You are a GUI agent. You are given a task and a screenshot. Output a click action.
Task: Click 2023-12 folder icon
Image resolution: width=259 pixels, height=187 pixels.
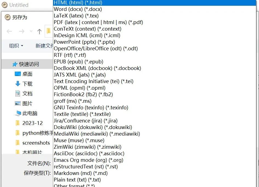(17, 123)
